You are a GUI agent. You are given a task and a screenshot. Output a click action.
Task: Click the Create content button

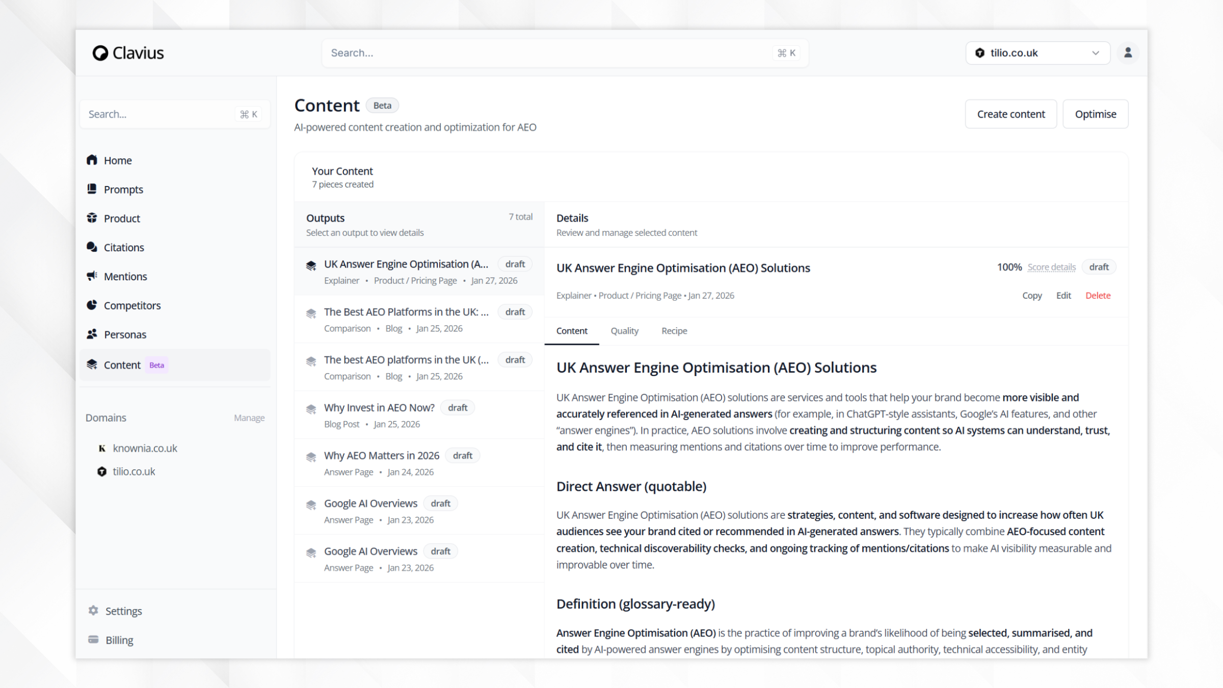[1011, 114]
